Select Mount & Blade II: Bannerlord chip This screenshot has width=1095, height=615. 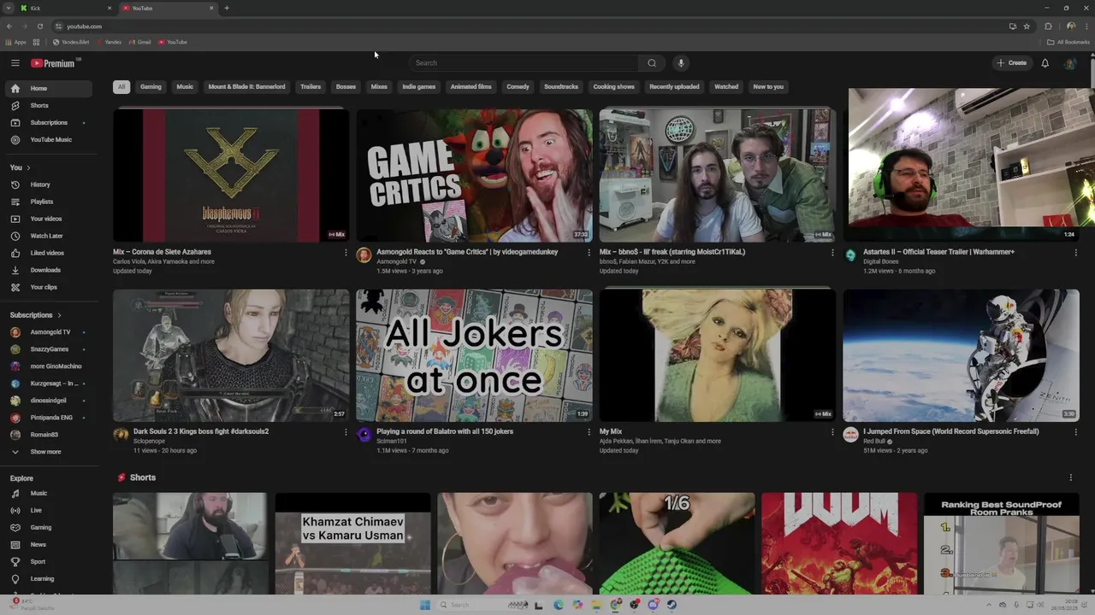click(246, 87)
